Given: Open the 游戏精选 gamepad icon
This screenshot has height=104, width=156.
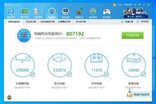Looking at the screenshot, I should pyautogui.click(x=107, y=12).
